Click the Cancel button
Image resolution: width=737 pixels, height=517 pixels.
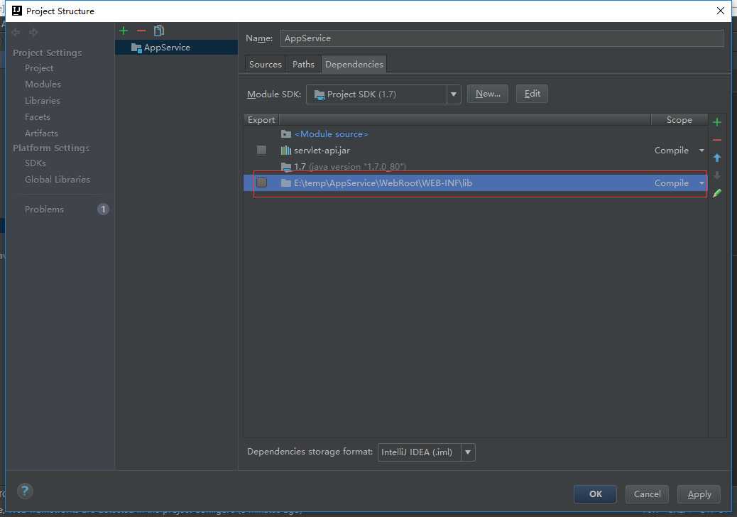click(x=647, y=494)
